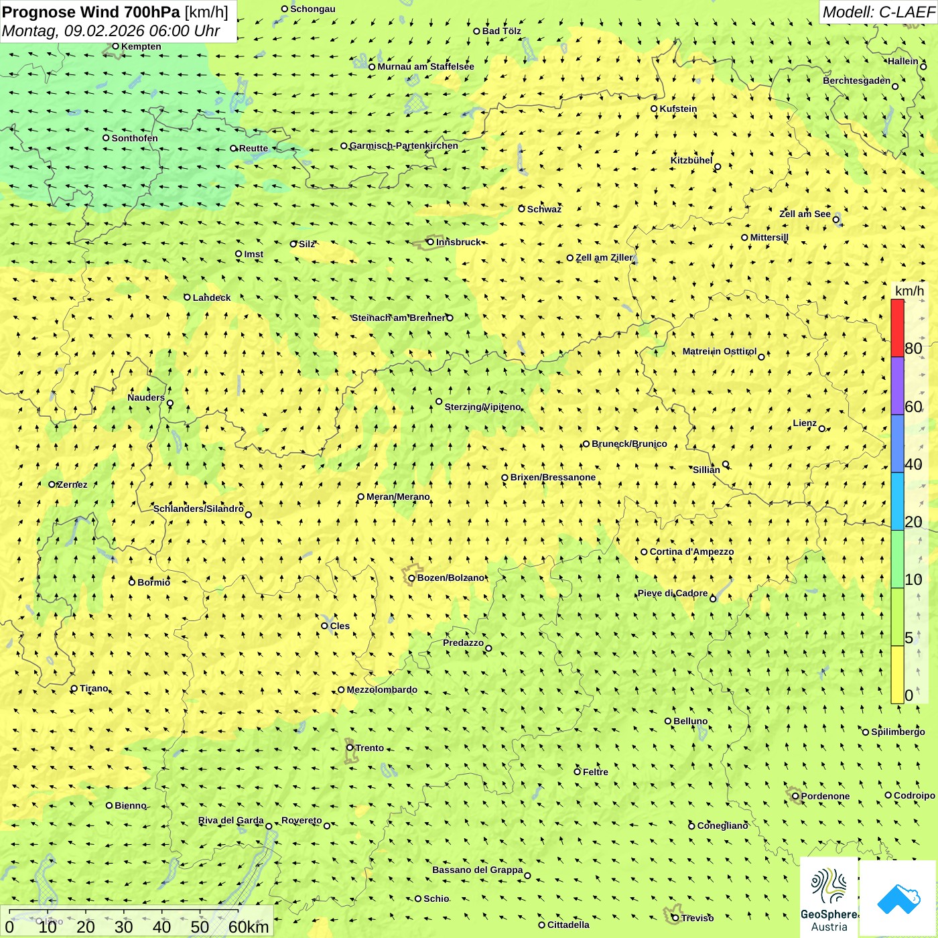The width and height of the screenshot is (938, 938).
Task: Click the Kempten location marker
Action: (x=115, y=46)
